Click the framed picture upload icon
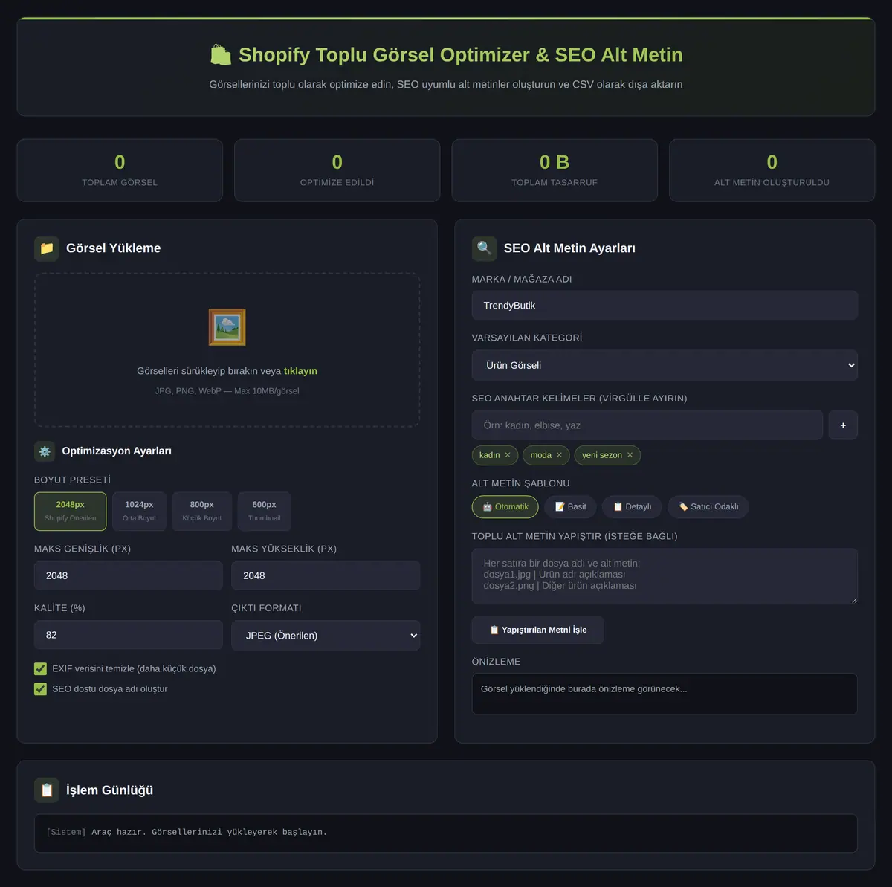The image size is (892, 887). (227, 327)
